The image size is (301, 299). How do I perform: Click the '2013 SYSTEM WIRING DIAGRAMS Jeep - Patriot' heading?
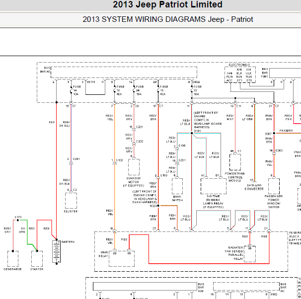pos(168,19)
